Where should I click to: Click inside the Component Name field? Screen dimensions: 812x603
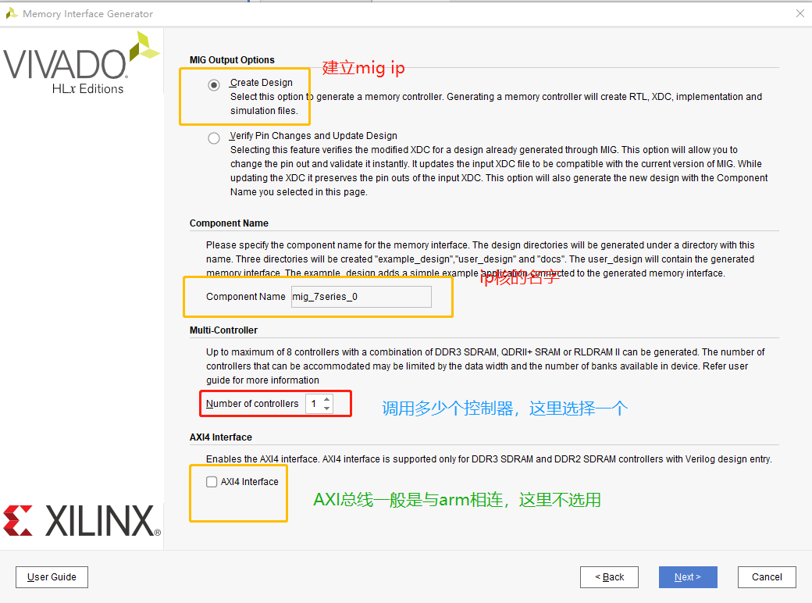[361, 297]
